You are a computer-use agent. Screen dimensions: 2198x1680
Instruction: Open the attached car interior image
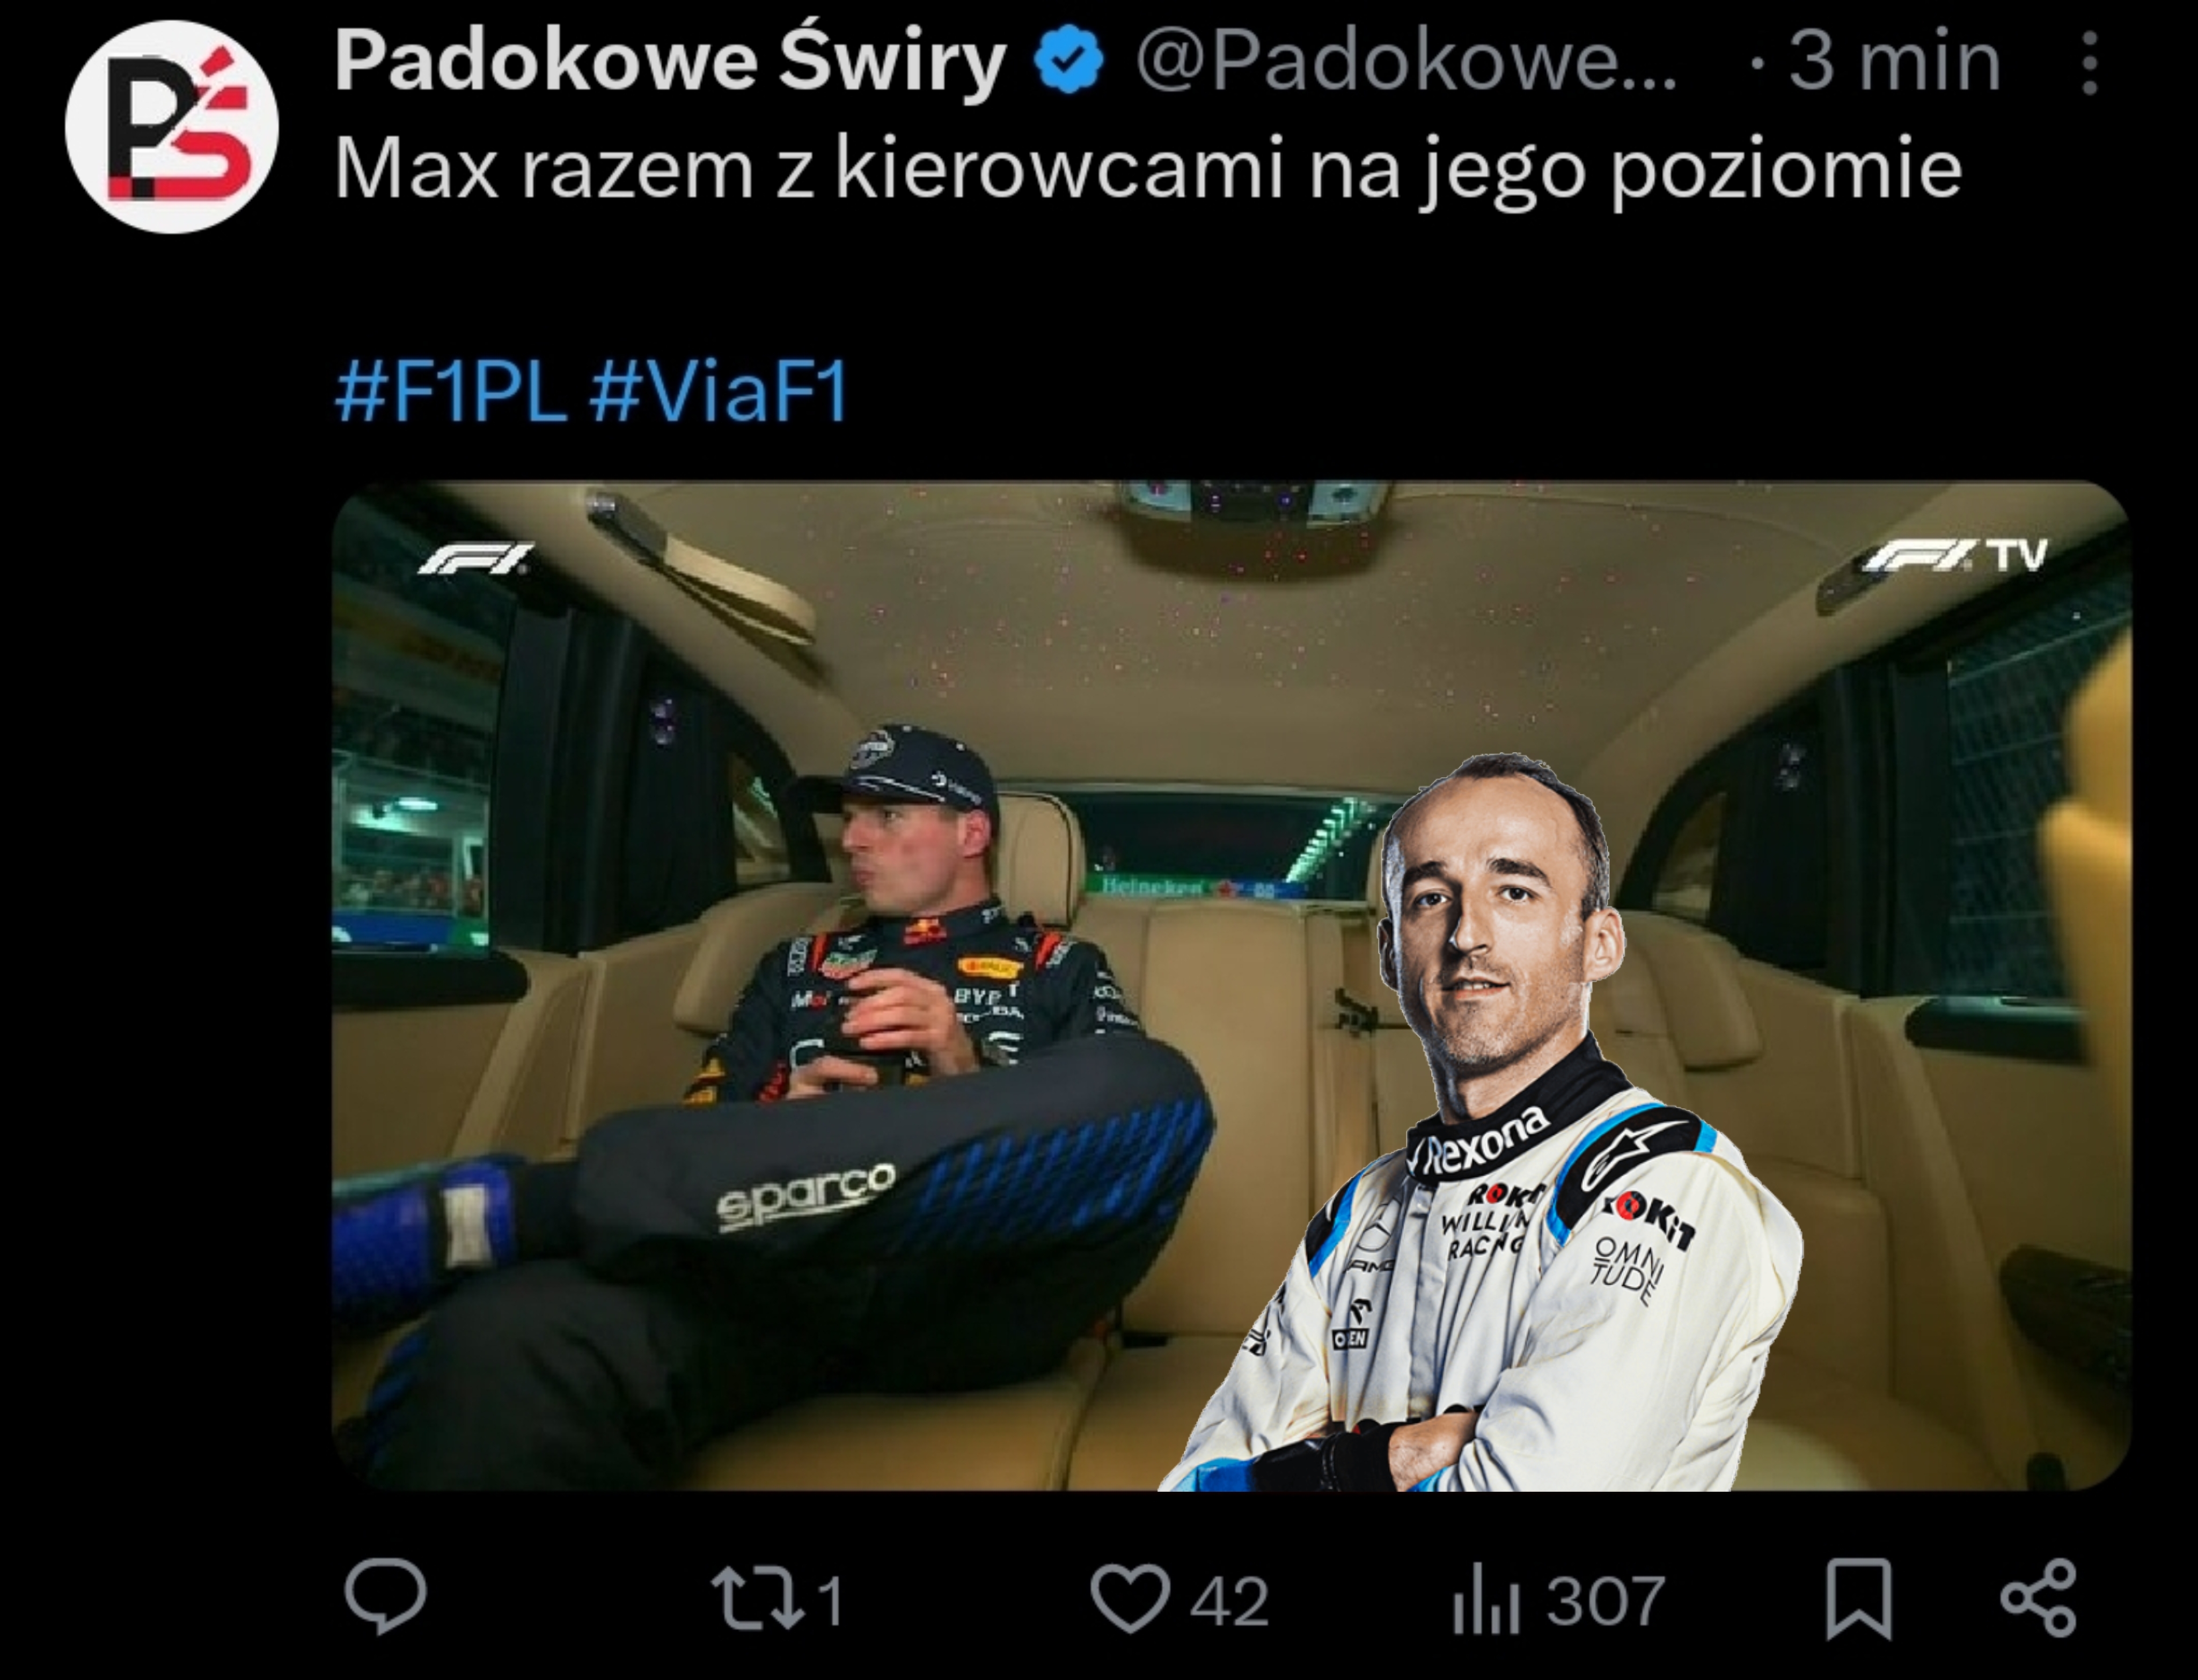1232,986
